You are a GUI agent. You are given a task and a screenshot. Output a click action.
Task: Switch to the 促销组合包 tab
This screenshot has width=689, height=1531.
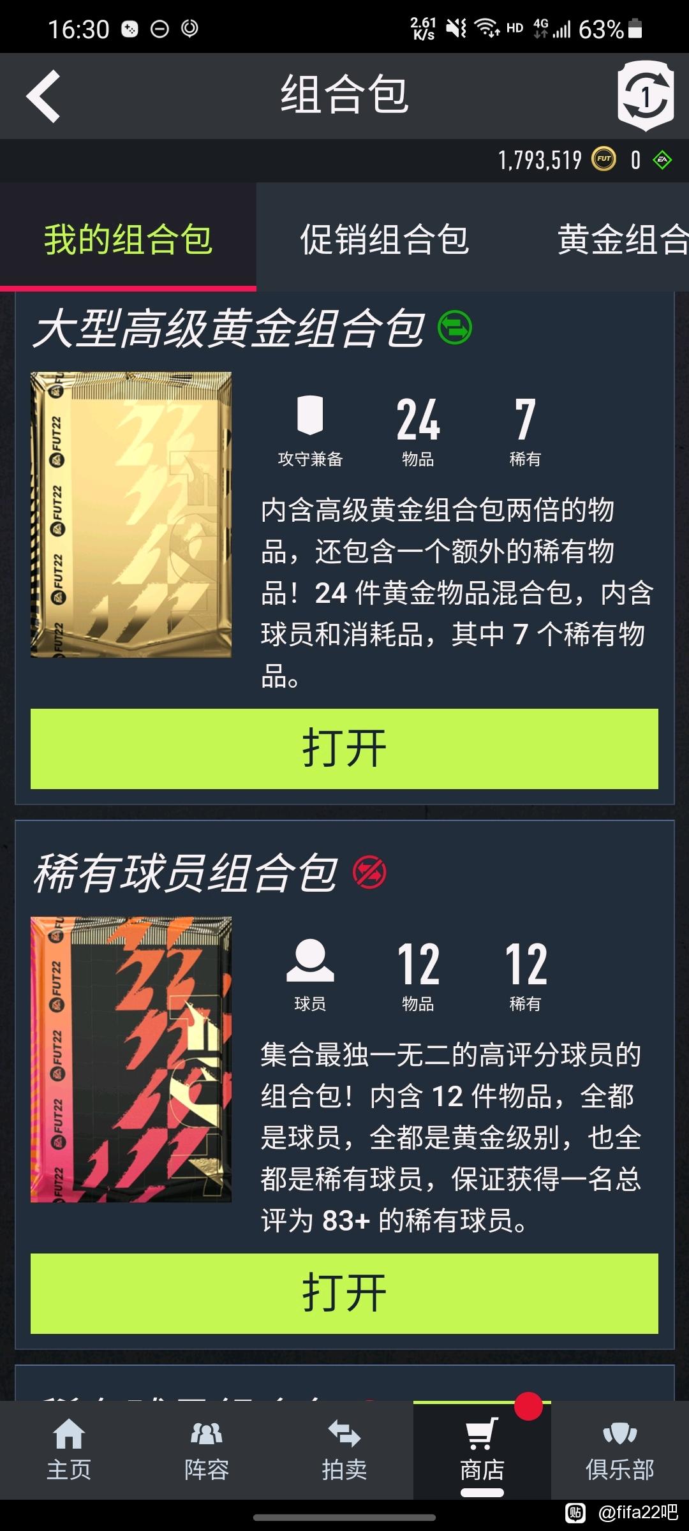pyautogui.click(x=385, y=240)
